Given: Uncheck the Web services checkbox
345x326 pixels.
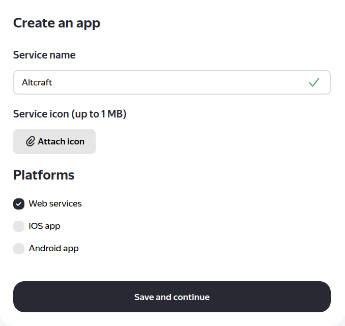Looking at the screenshot, I should [19, 204].
